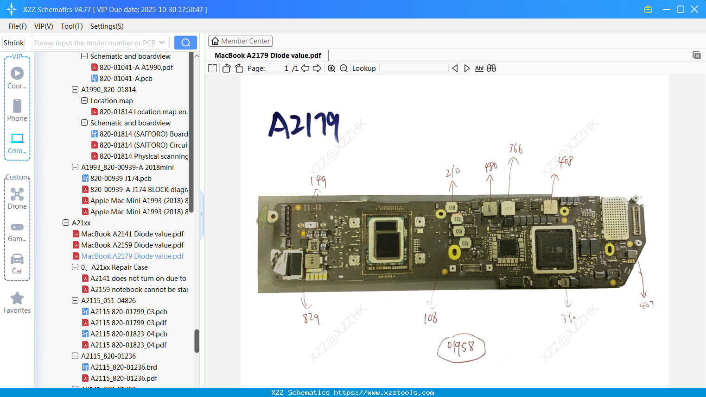Viewport: 706px width, 397px height.
Task: Open A2115_820-01236.pdf file
Action: [x=124, y=378]
